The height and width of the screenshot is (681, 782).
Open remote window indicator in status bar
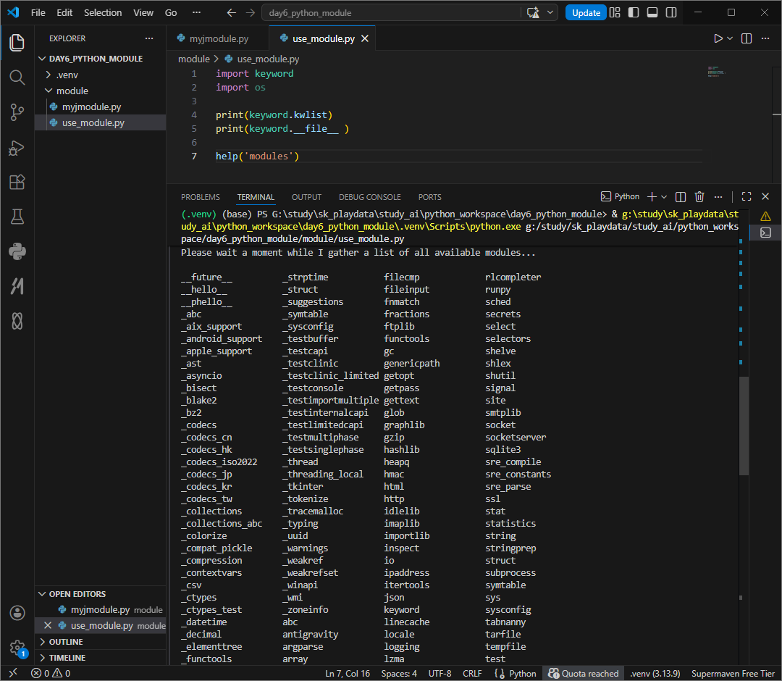click(13, 673)
